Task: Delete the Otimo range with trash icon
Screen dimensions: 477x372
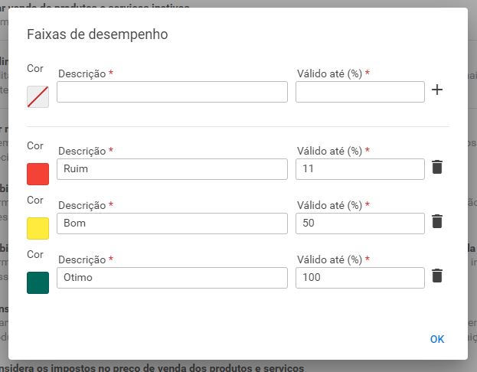Action: click(437, 276)
